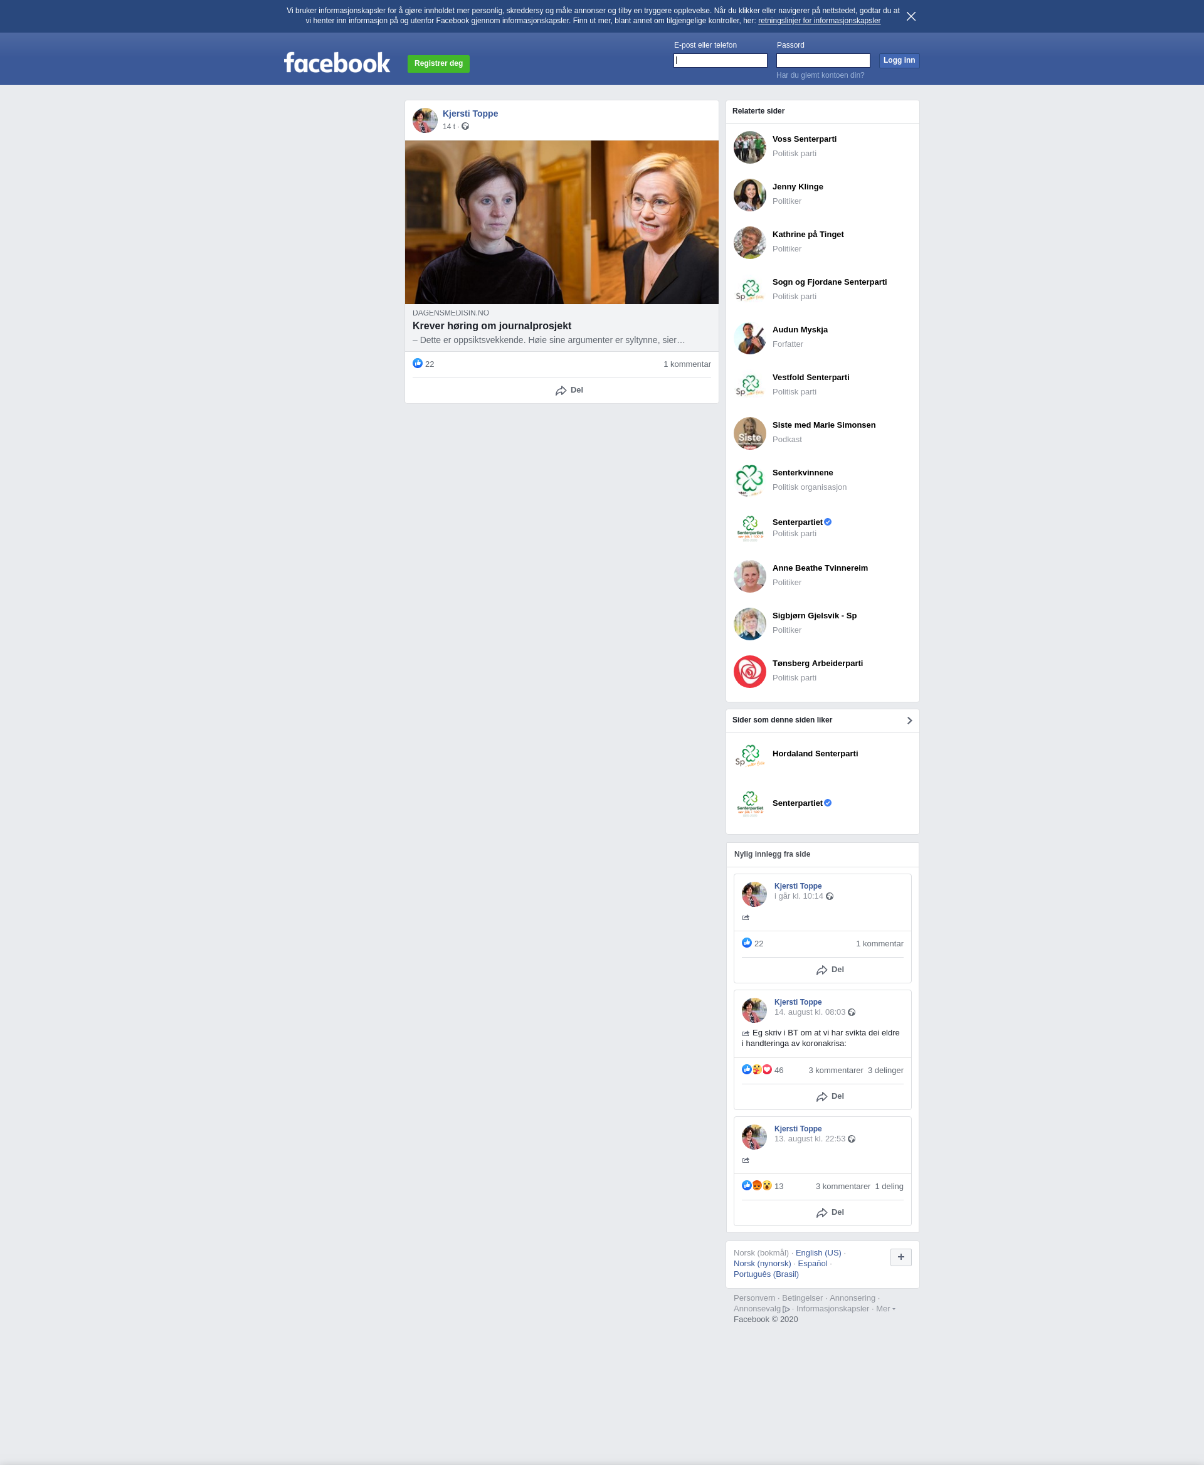
Task: Open Jenny Klinge name link
Action: 798,188
